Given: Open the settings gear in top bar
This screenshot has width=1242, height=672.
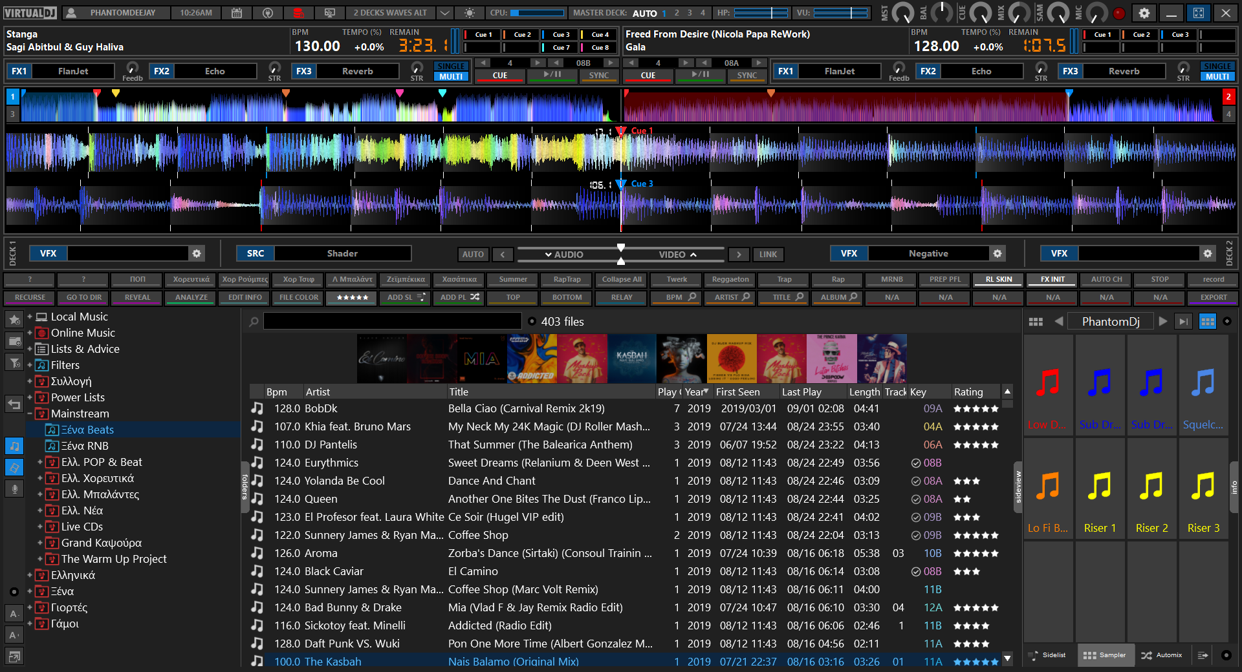Looking at the screenshot, I should coord(1144,13).
